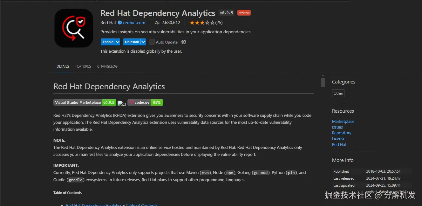The height and width of the screenshot is (206, 422).
Task: Click the 'Red Hat Dependency Analytics' readme heading
Action: tap(109, 86)
